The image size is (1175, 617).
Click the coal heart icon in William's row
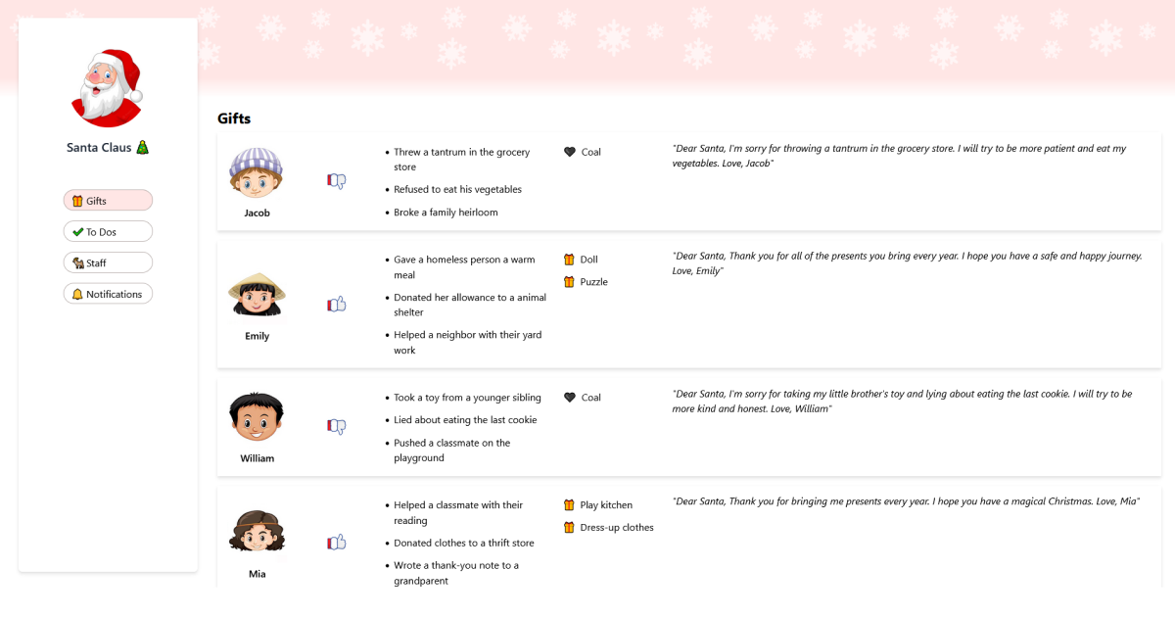pyautogui.click(x=570, y=398)
